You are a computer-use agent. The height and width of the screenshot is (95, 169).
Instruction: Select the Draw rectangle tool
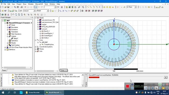click(104, 7)
